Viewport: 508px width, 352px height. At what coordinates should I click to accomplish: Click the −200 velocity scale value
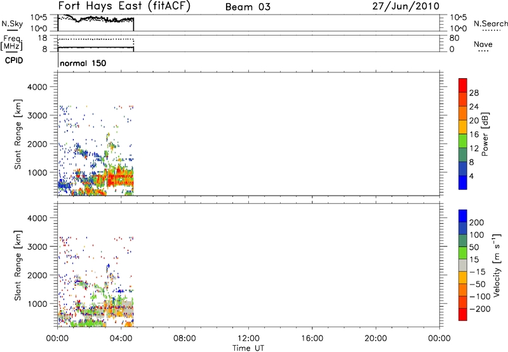tap(479, 309)
